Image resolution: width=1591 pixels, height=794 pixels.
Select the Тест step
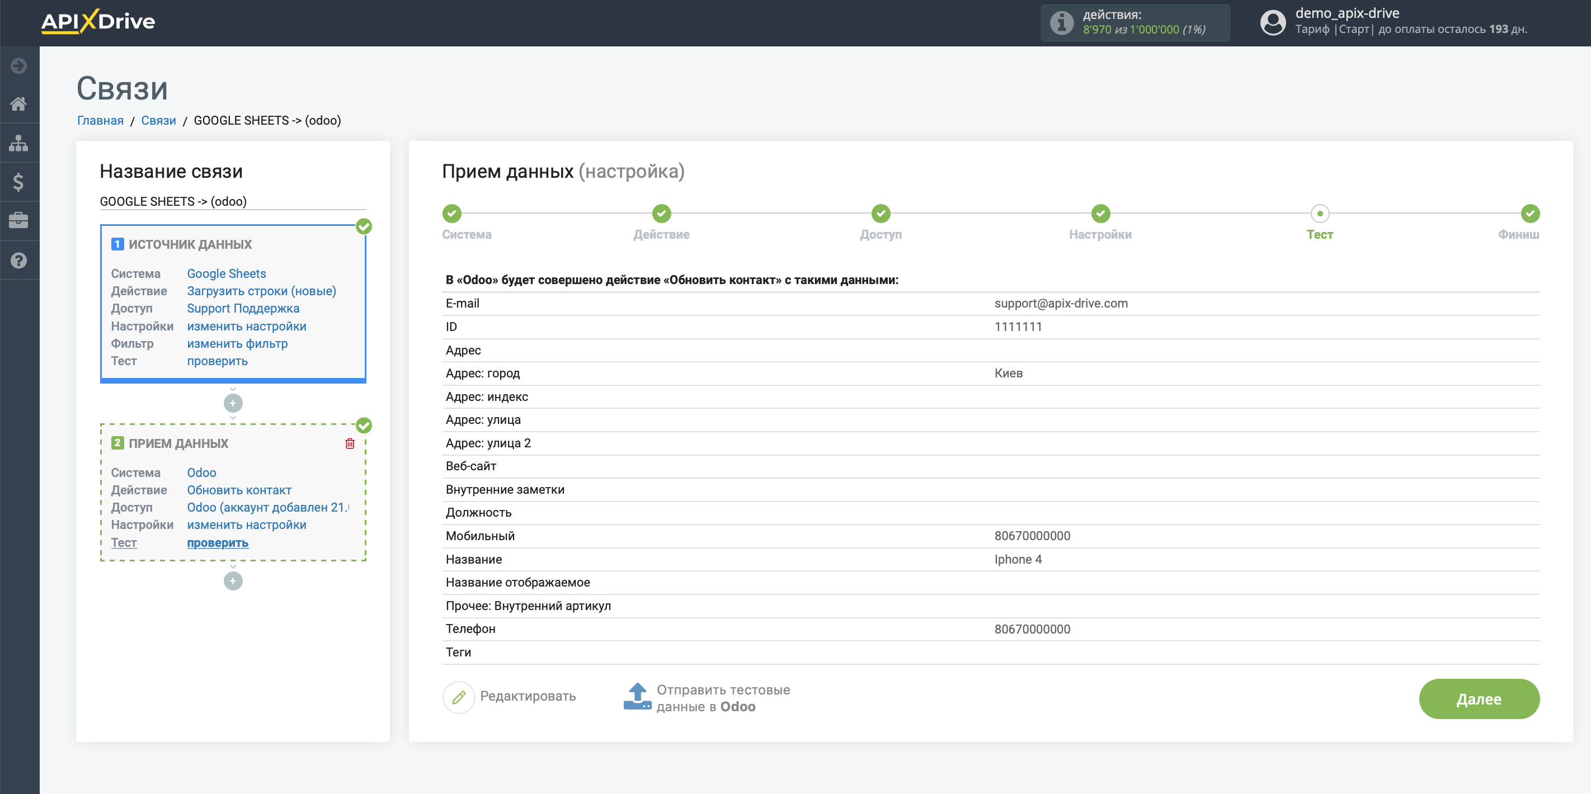(1319, 214)
